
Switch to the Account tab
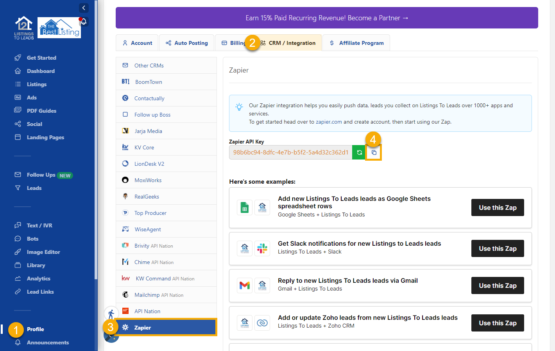tap(137, 43)
